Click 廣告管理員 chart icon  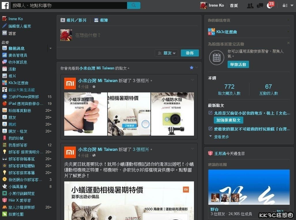[x=5, y=55]
